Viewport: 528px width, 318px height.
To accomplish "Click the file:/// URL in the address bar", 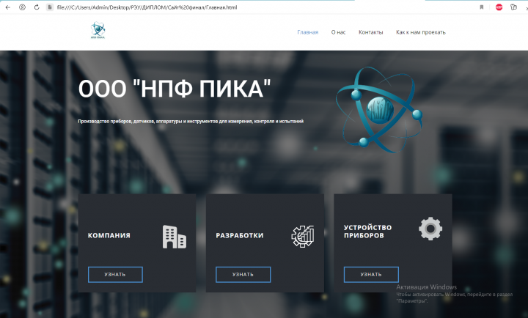I will coord(147,7).
